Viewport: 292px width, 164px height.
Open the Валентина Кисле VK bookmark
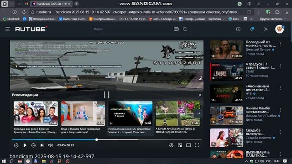coord(72,19)
